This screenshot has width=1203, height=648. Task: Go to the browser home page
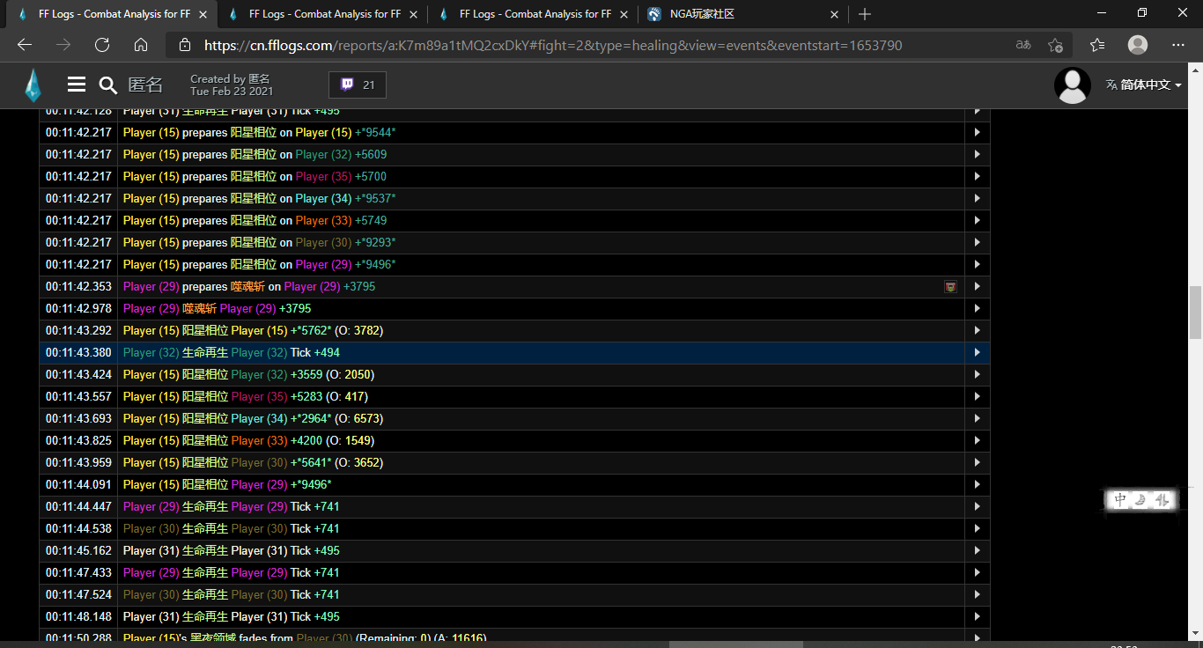141,45
